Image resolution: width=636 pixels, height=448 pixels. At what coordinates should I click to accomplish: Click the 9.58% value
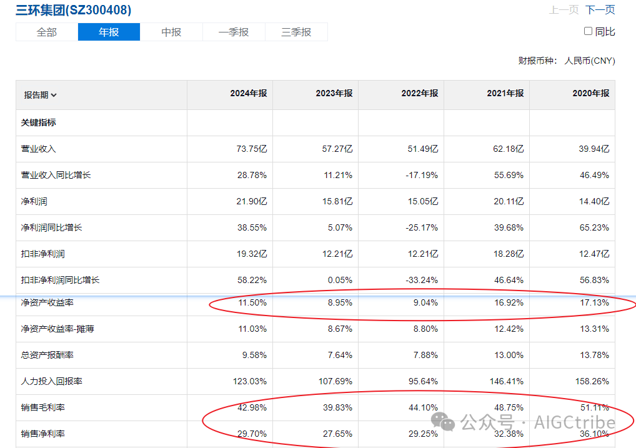[254, 355]
